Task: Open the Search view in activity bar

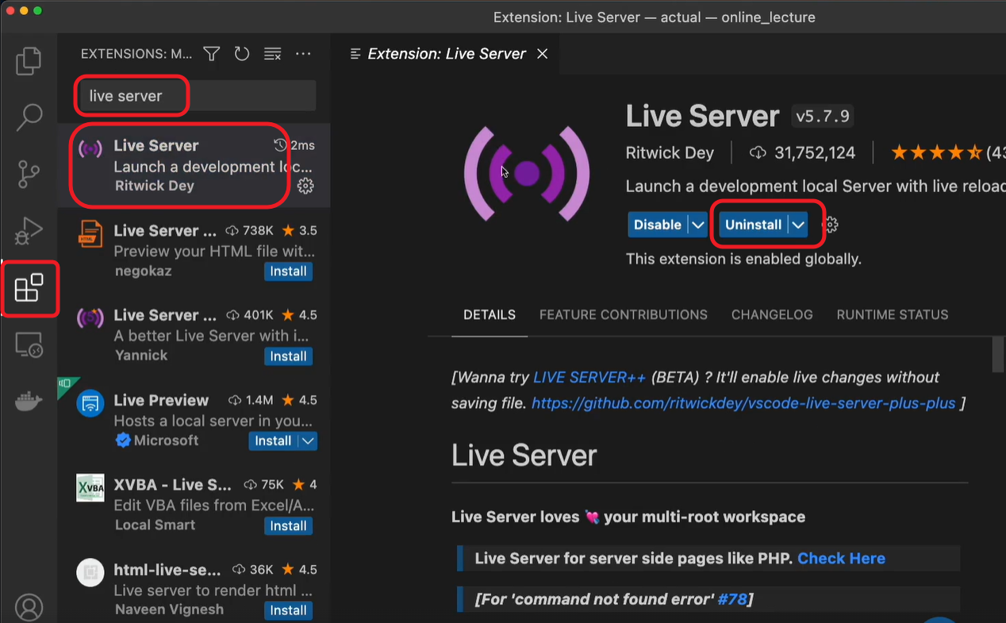Action: (x=29, y=117)
